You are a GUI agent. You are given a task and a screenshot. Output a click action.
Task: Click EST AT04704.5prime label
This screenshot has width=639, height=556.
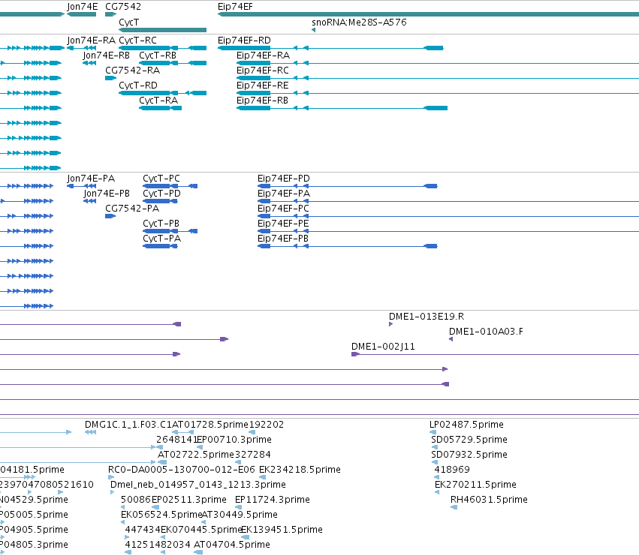click(232, 545)
